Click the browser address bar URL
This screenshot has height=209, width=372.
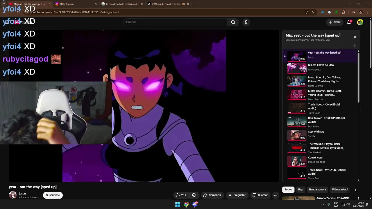coord(74,12)
